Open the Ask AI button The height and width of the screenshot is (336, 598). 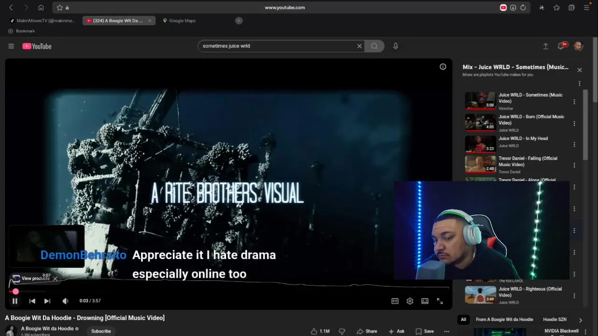point(396,331)
